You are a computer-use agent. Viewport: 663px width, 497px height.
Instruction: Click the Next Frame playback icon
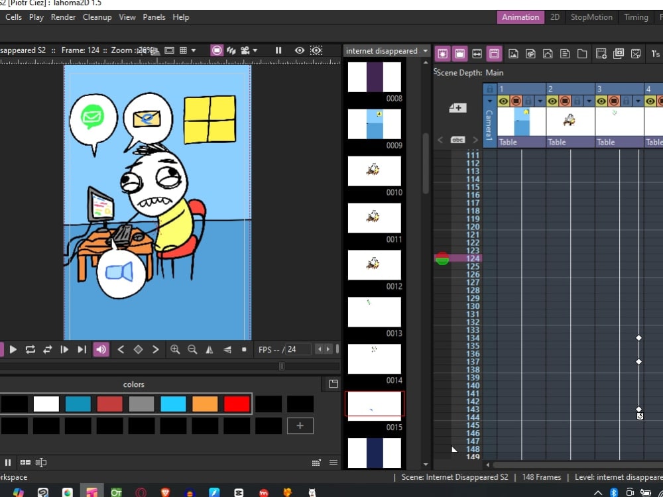pos(65,349)
